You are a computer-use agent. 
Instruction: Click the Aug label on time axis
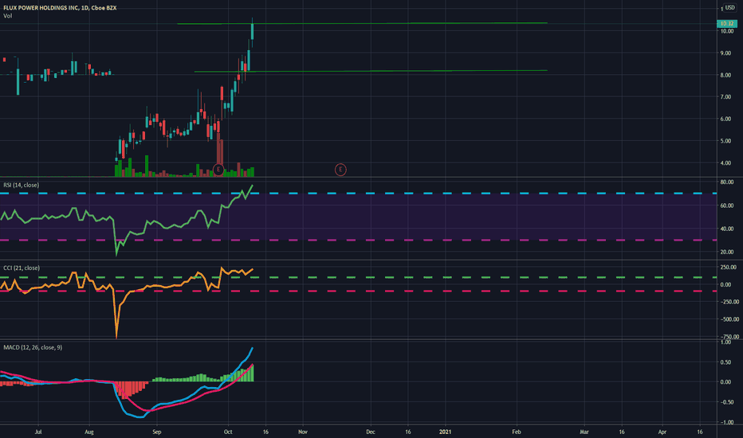(88, 432)
